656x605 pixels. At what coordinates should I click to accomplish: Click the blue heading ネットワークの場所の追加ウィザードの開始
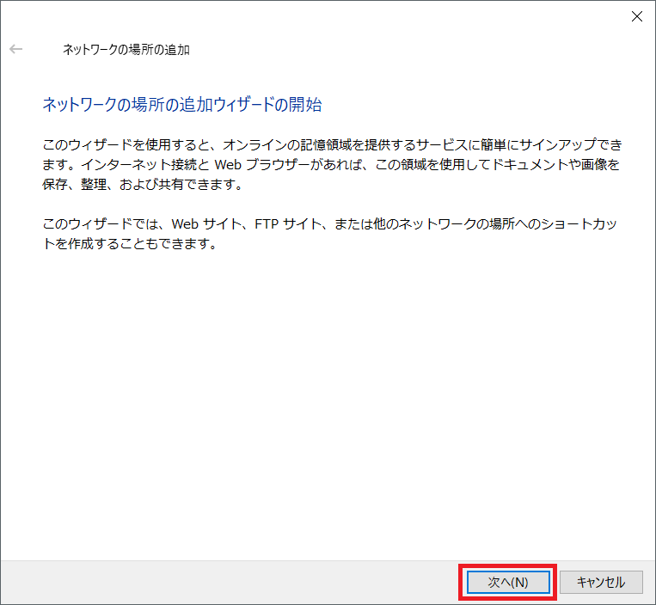181,105
